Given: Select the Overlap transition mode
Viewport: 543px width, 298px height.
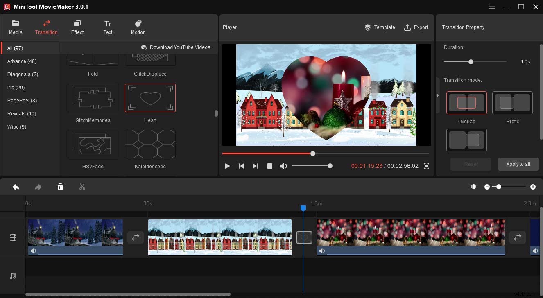Looking at the screenshot, I should coord(466,102).
